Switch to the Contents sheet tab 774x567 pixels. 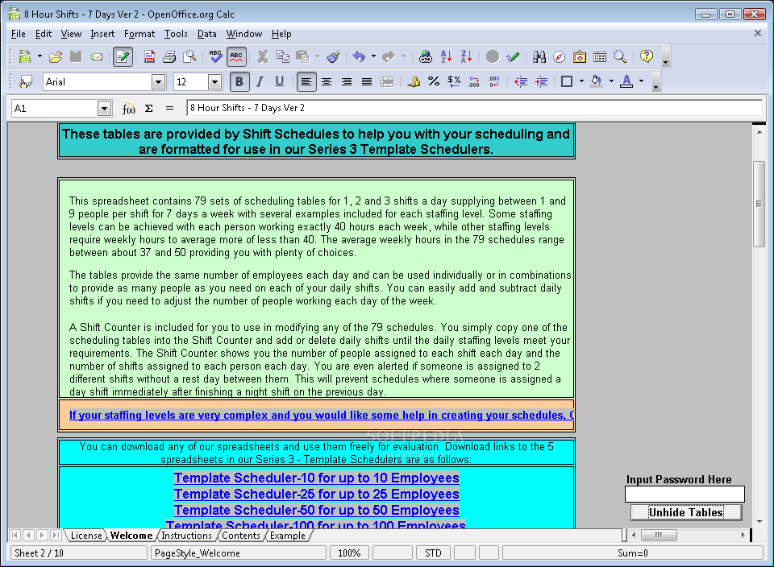click(x=241, y=536)
